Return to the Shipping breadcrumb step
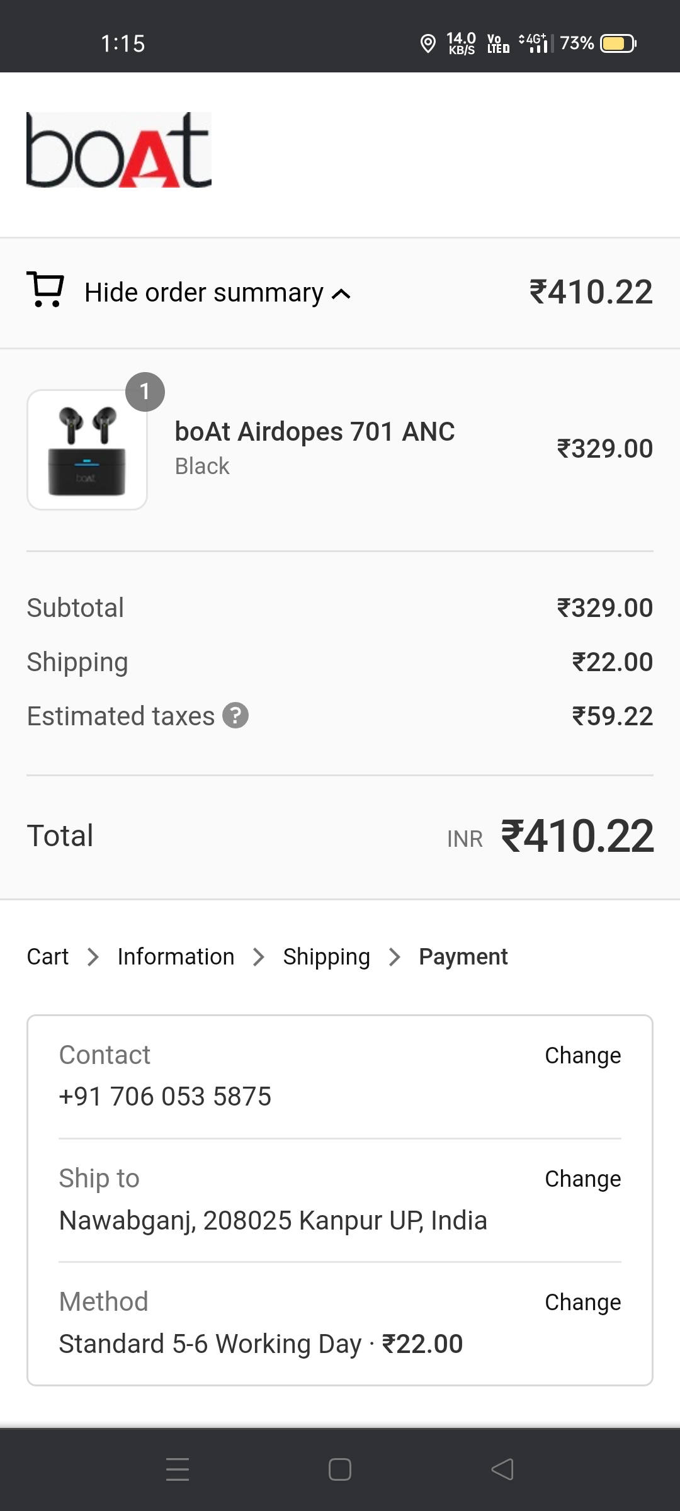Image resolution: width=680 pixels, height=1511 pixels. click(326, 957)
